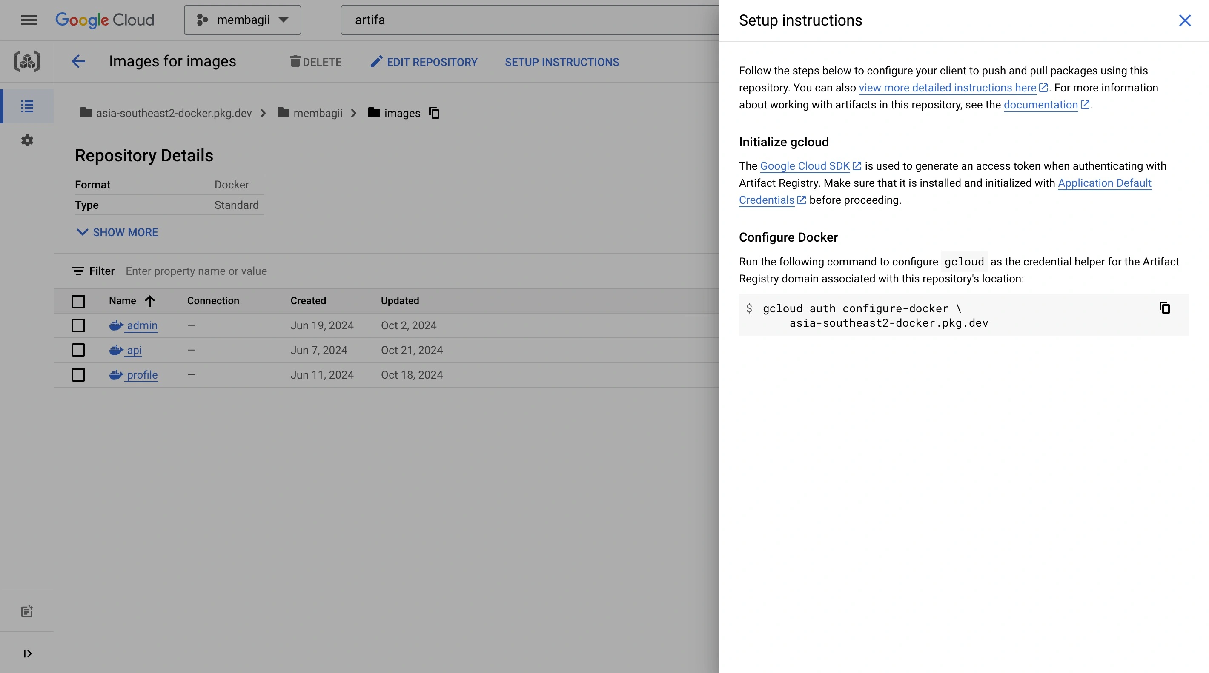Click the Oct 21, 2024 updated date
This screenshot has height=673, width=1209.
(x=412, y=351)
